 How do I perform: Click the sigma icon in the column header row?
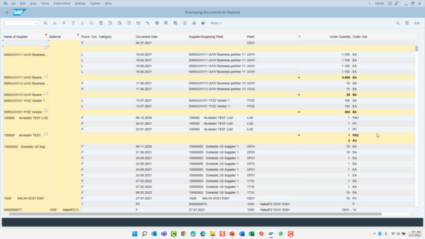point(299,37)
